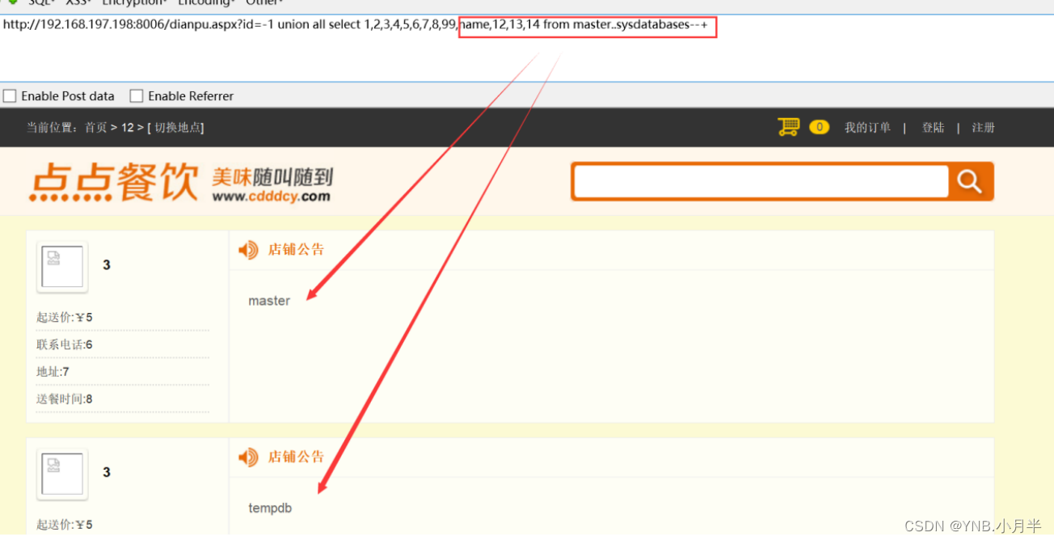Click shop thumbnail beside tempdb notice

click(x=62, y=474)
